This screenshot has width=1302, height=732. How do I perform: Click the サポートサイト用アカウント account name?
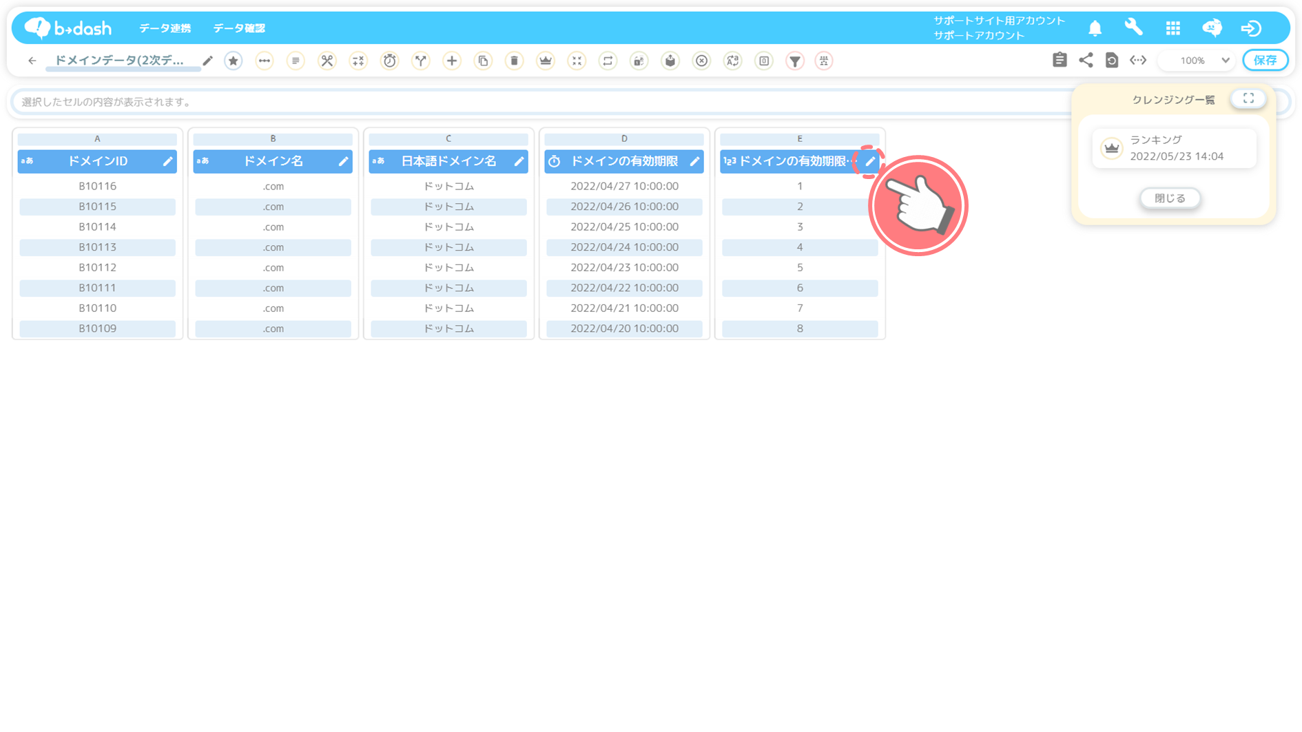click(x=999, y=21)
